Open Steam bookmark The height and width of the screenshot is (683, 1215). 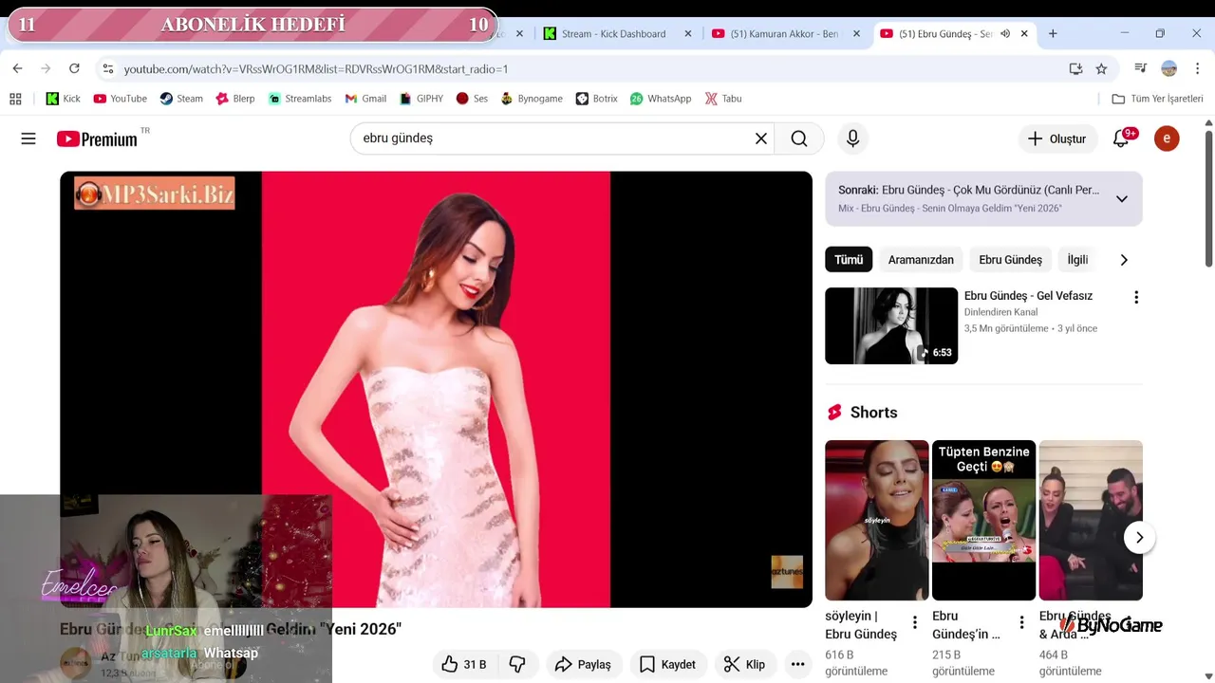tap(181, 99)
